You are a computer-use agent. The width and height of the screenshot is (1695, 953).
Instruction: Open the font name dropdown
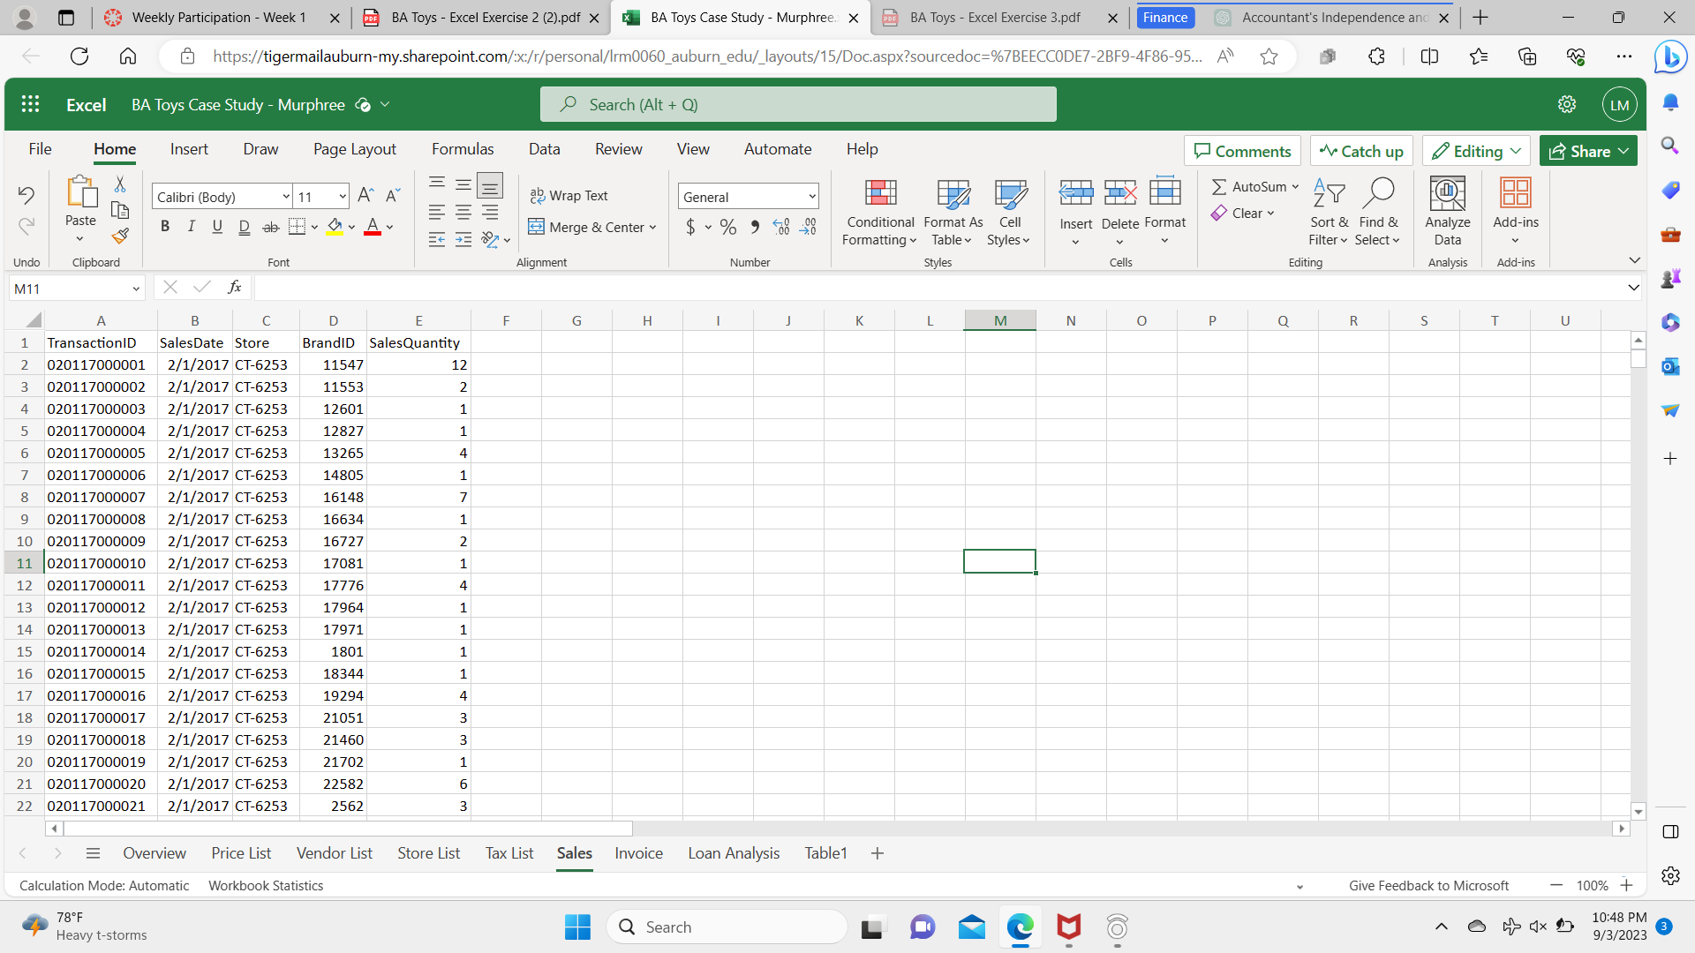tap(286, 197)
